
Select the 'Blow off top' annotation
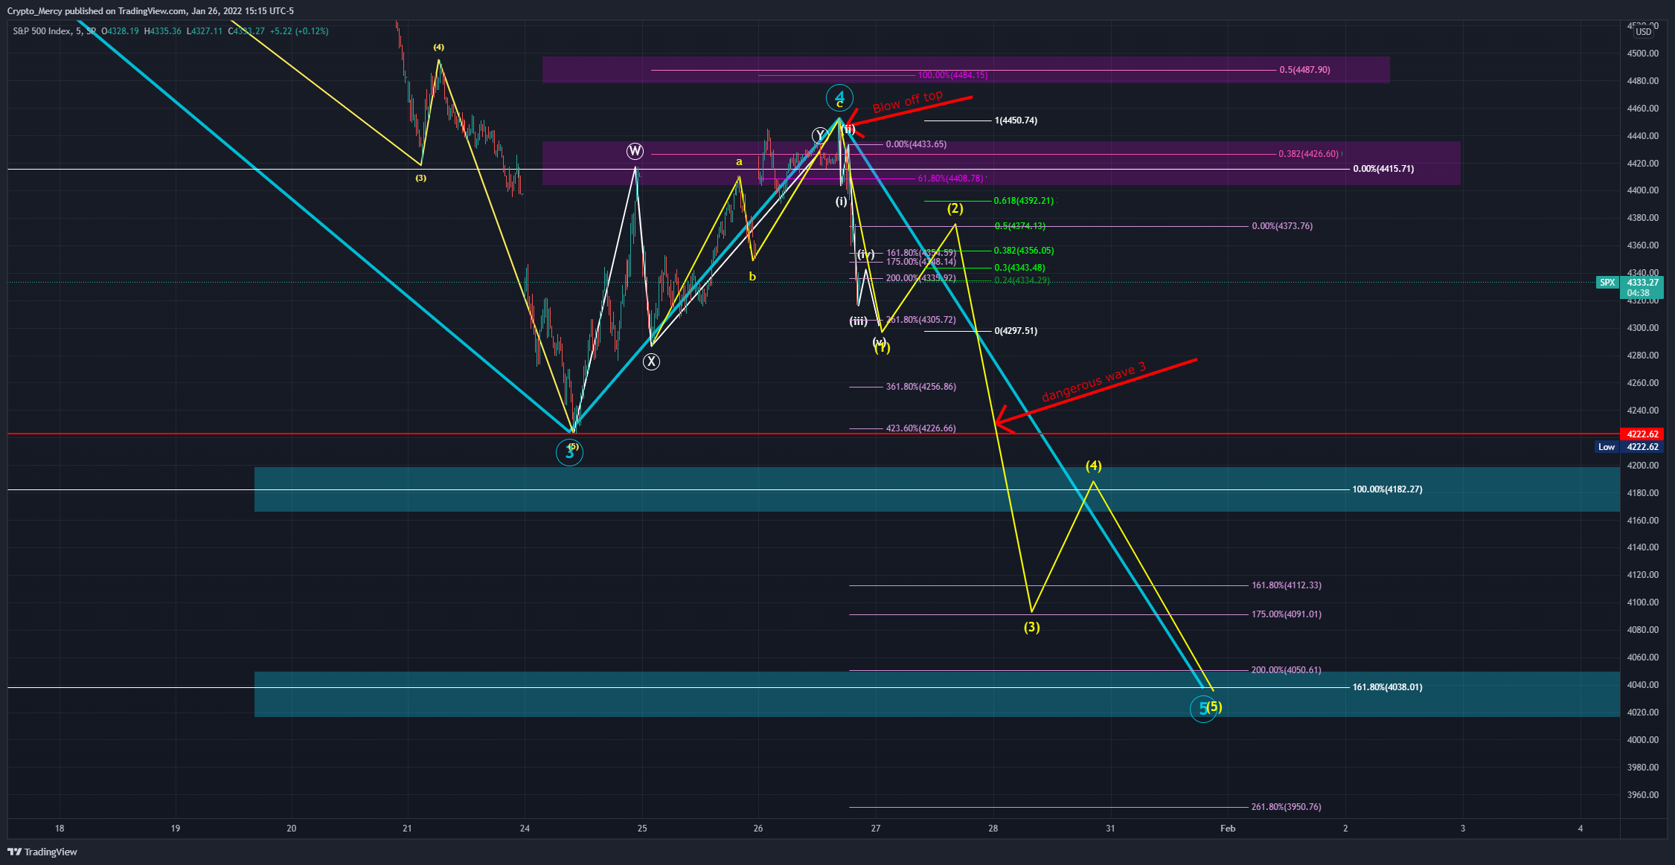pos(907,101)
